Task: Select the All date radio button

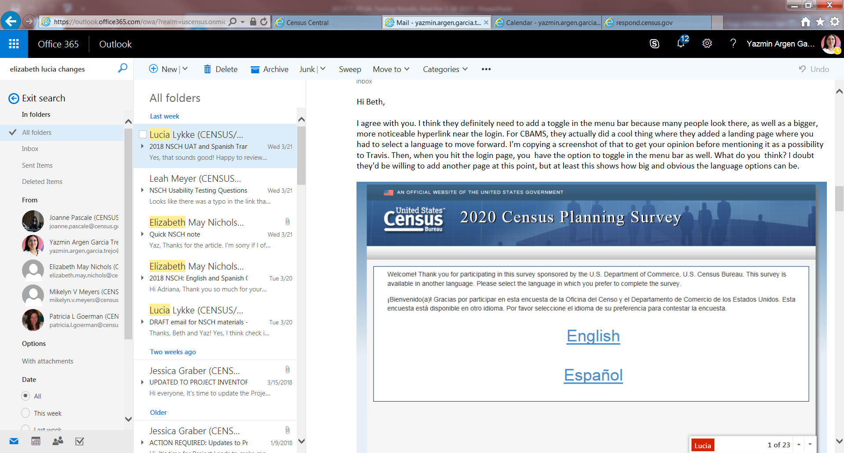Action: [25, 395]
